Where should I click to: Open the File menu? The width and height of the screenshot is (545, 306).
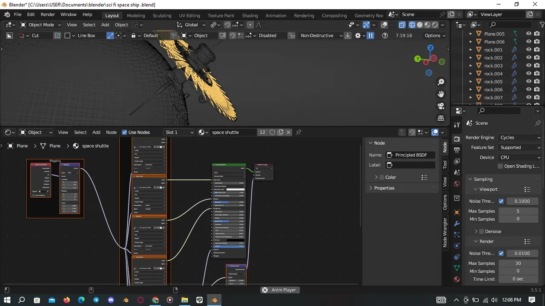17,14
